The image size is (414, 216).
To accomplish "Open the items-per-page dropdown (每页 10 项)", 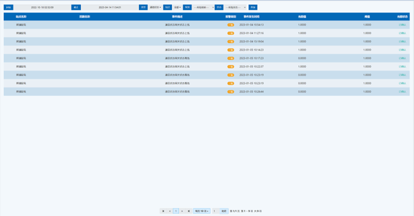I will (x=202, y=211).
